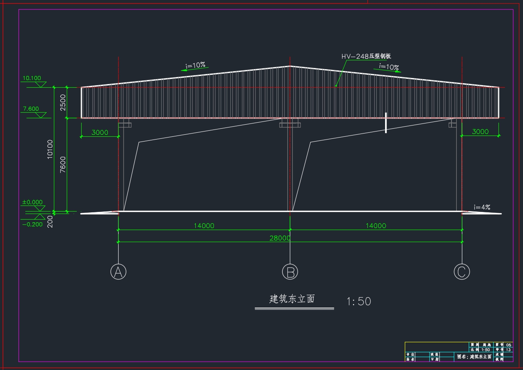The width and height of the screenshot is (523, 370).
Task: Click the 28000 overall dimension text
Action: 280,238
